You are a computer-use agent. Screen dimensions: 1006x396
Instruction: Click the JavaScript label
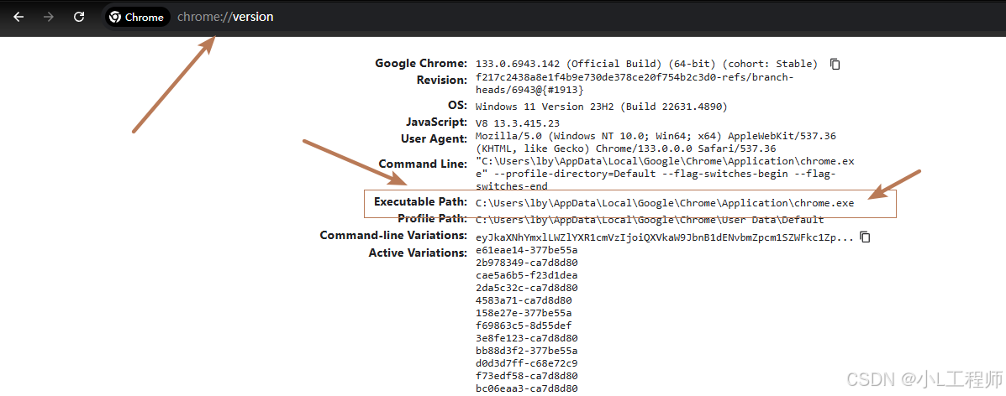tap(436, 122)
